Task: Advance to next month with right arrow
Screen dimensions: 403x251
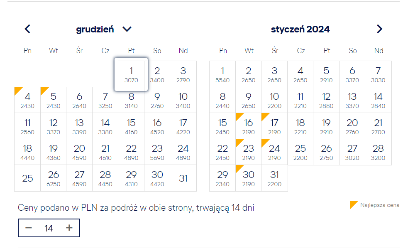Action: click(379, 29)
